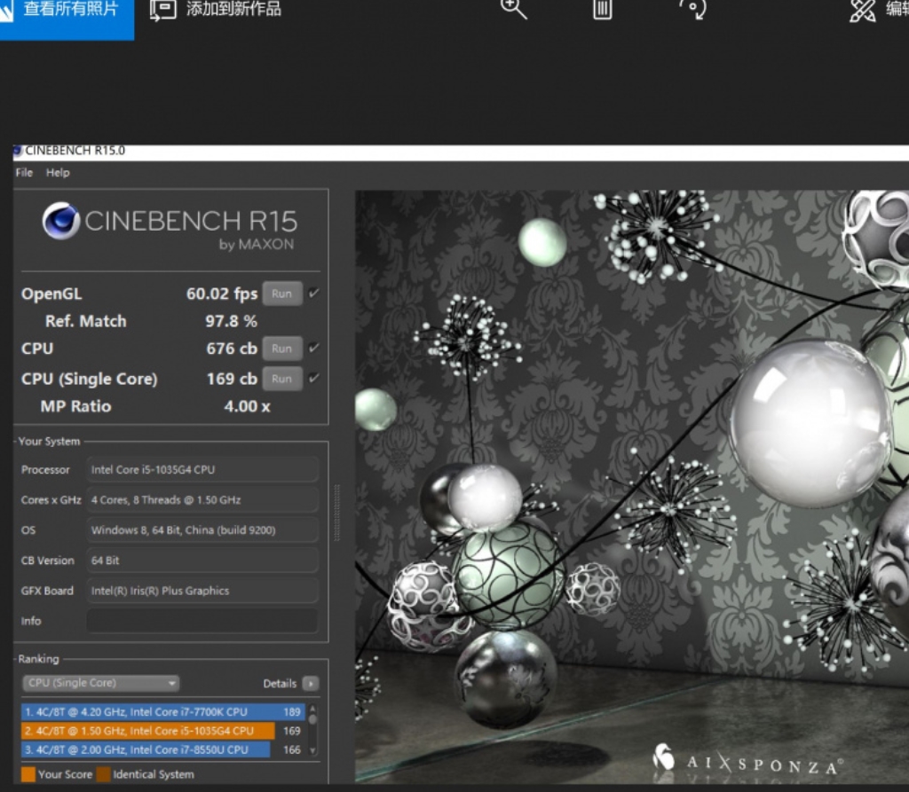Click the brown Identical System legend swatch
Screen dimensions: 909x792
click(104, 774)
